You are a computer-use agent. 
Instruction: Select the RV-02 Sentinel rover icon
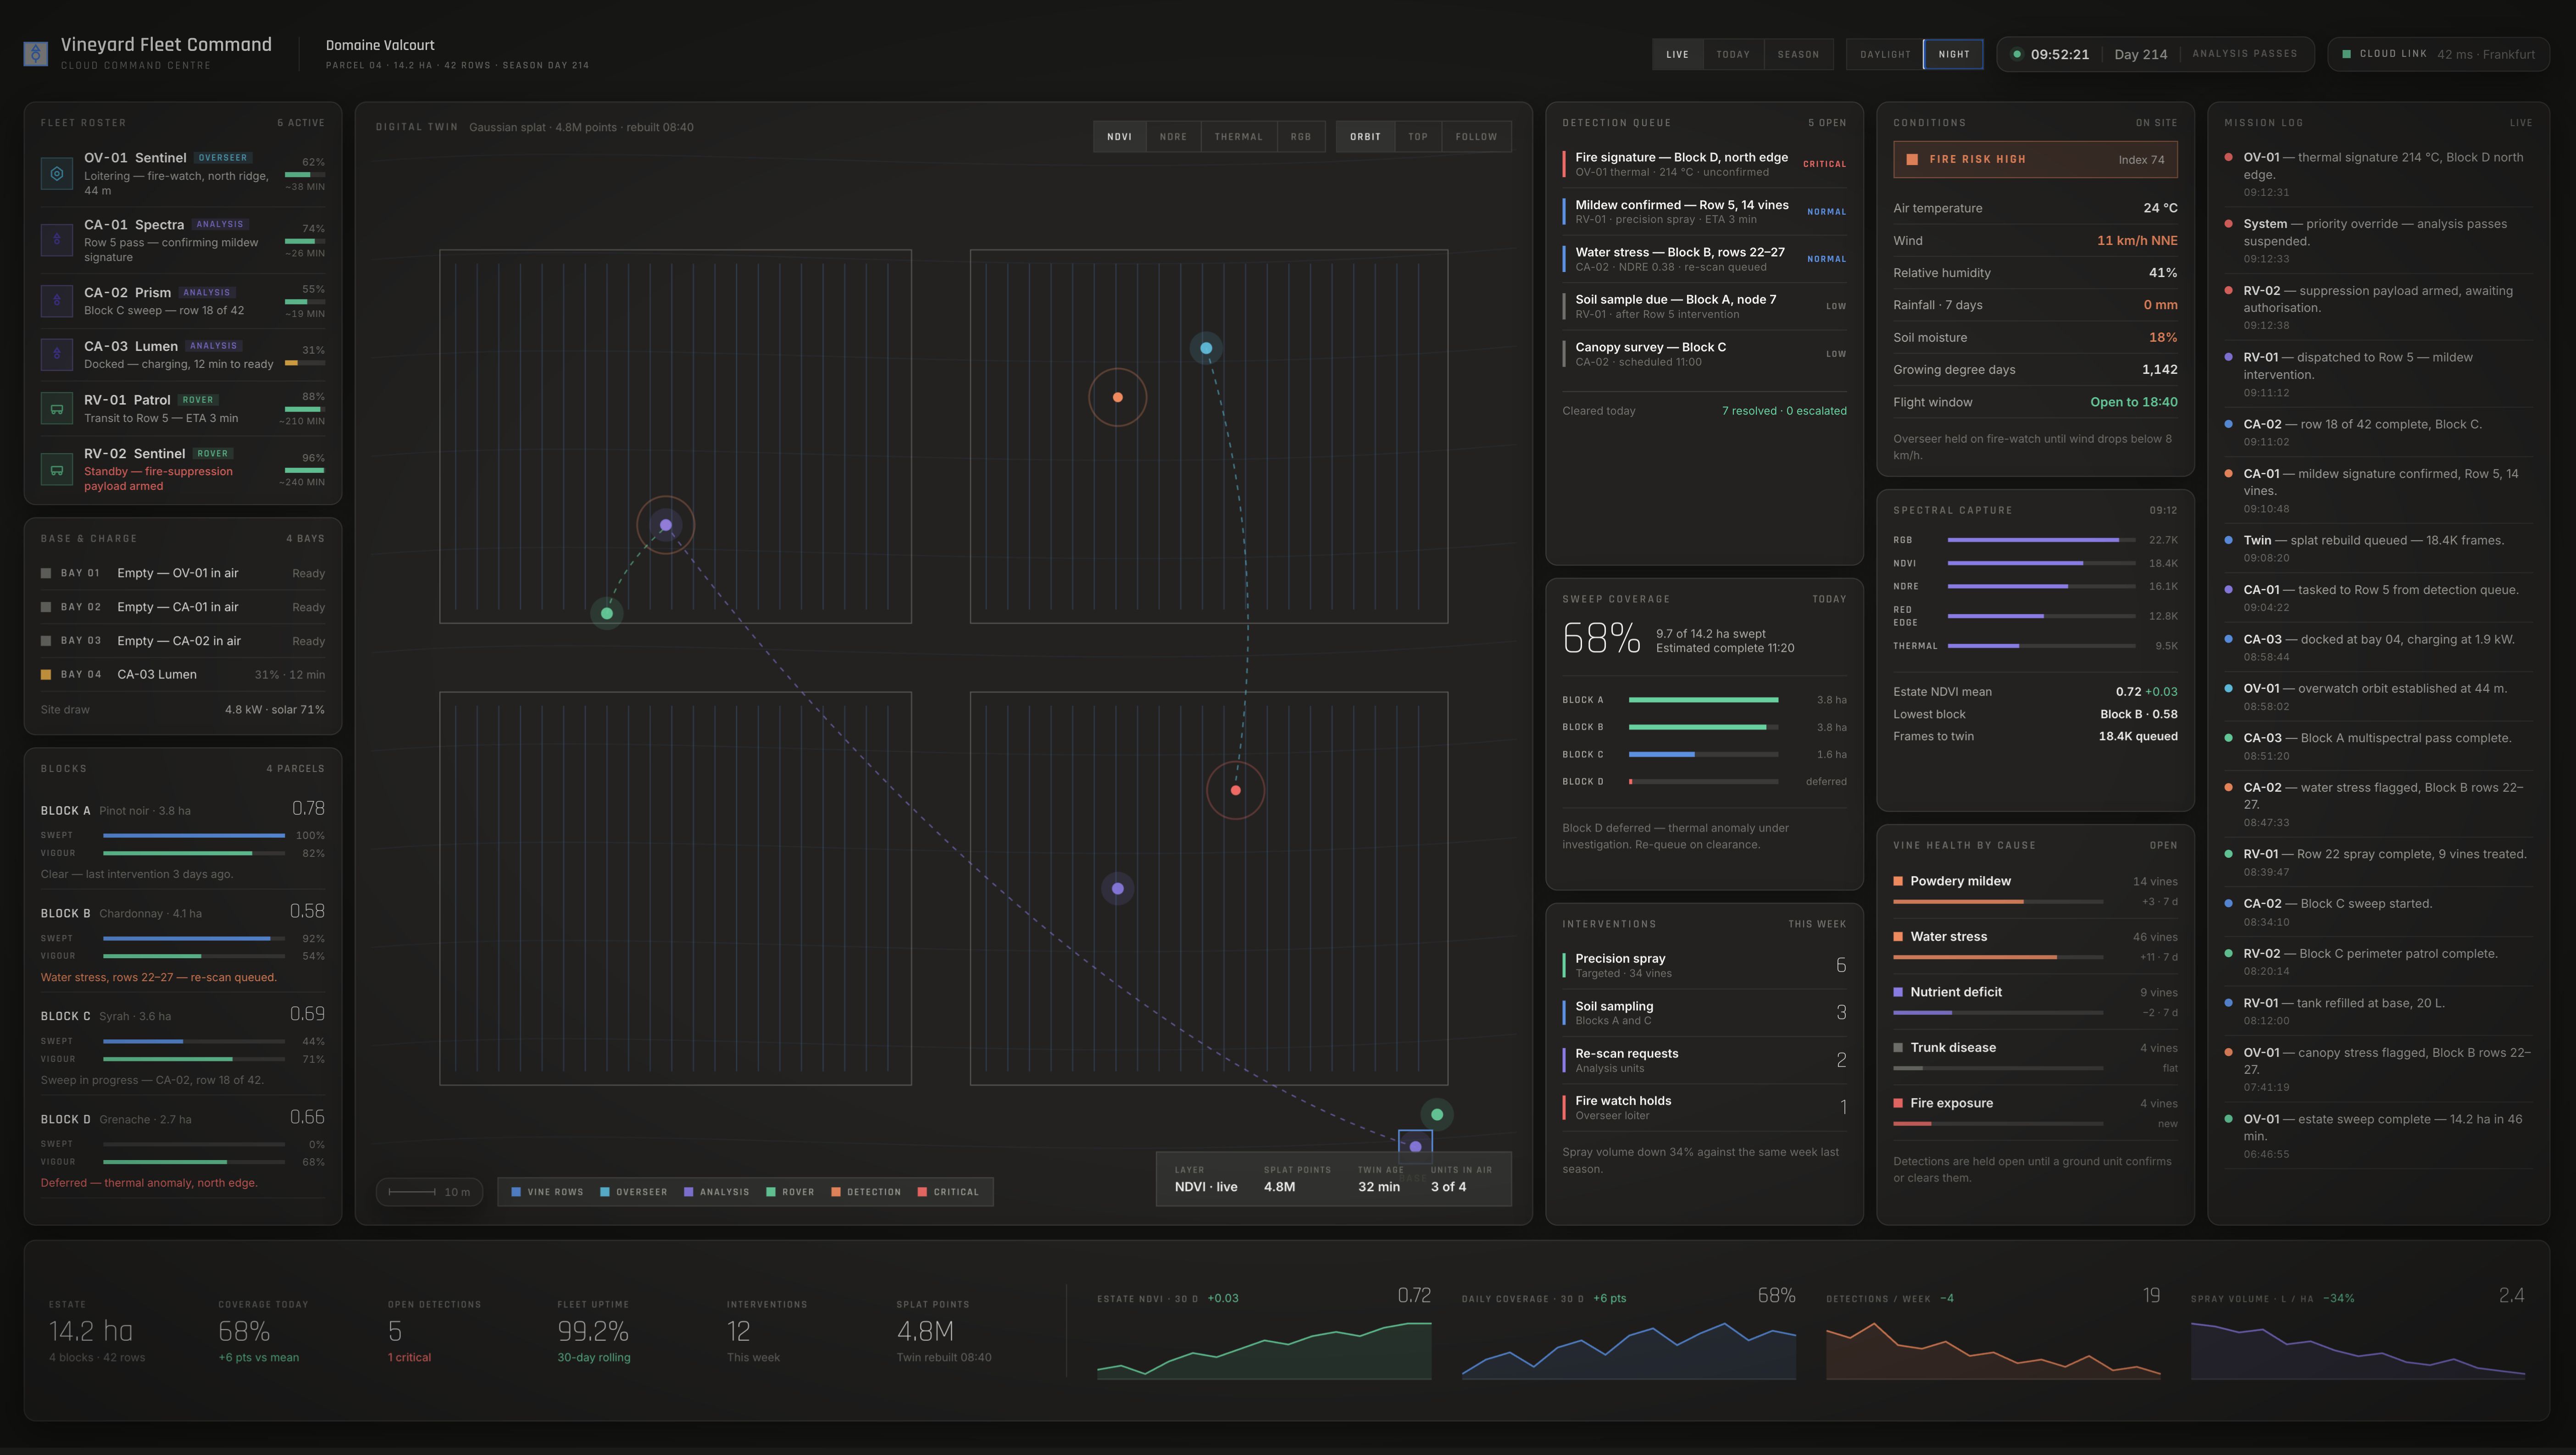(x=57, y=469)
